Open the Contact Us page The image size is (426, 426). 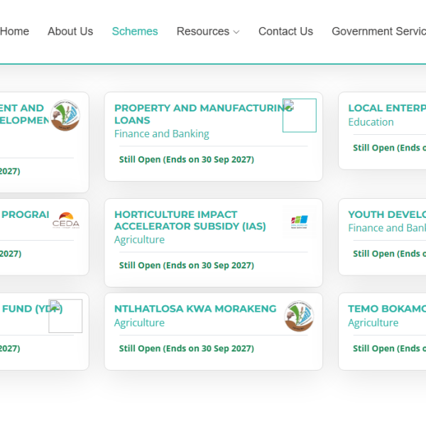[285, 31]
